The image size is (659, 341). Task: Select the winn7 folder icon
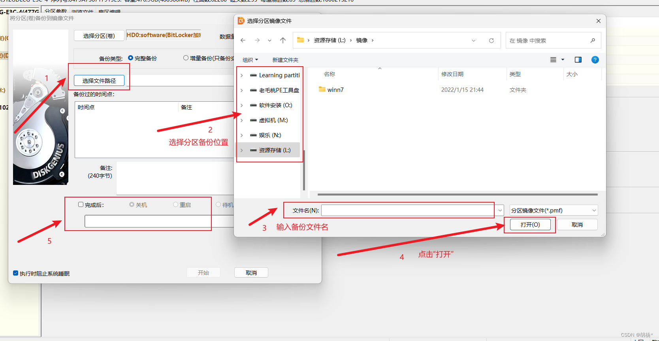click(322, 89)
